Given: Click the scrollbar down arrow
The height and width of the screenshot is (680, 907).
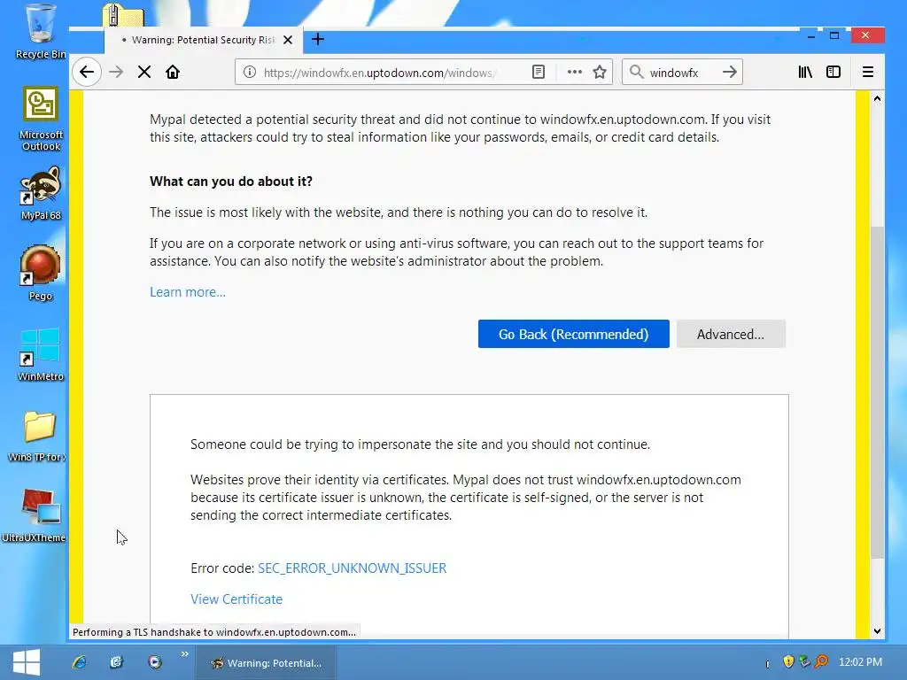Looking at the screenshot, I should pyautogui.click(x=877, y=630).
